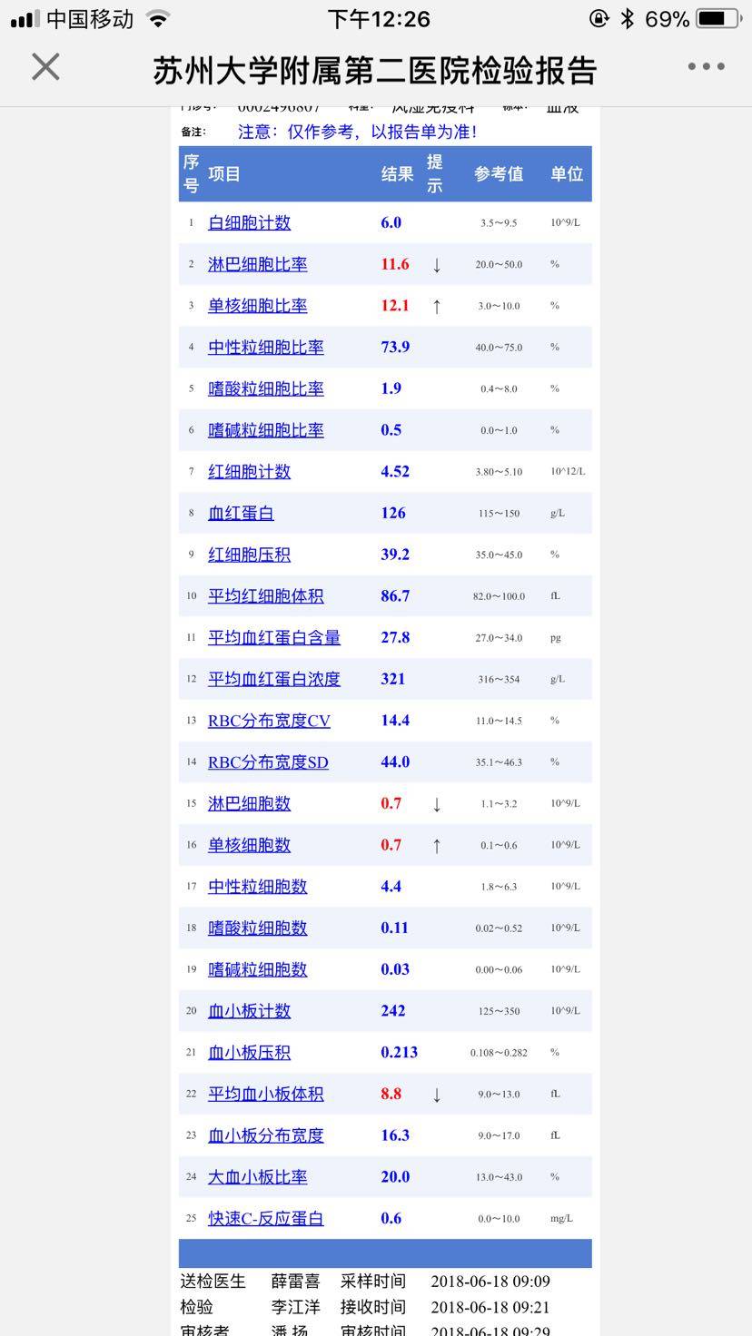Tap the cellular signal bars icon
The height and width of the screenshot is (1336, 752).
coord(25,19)
